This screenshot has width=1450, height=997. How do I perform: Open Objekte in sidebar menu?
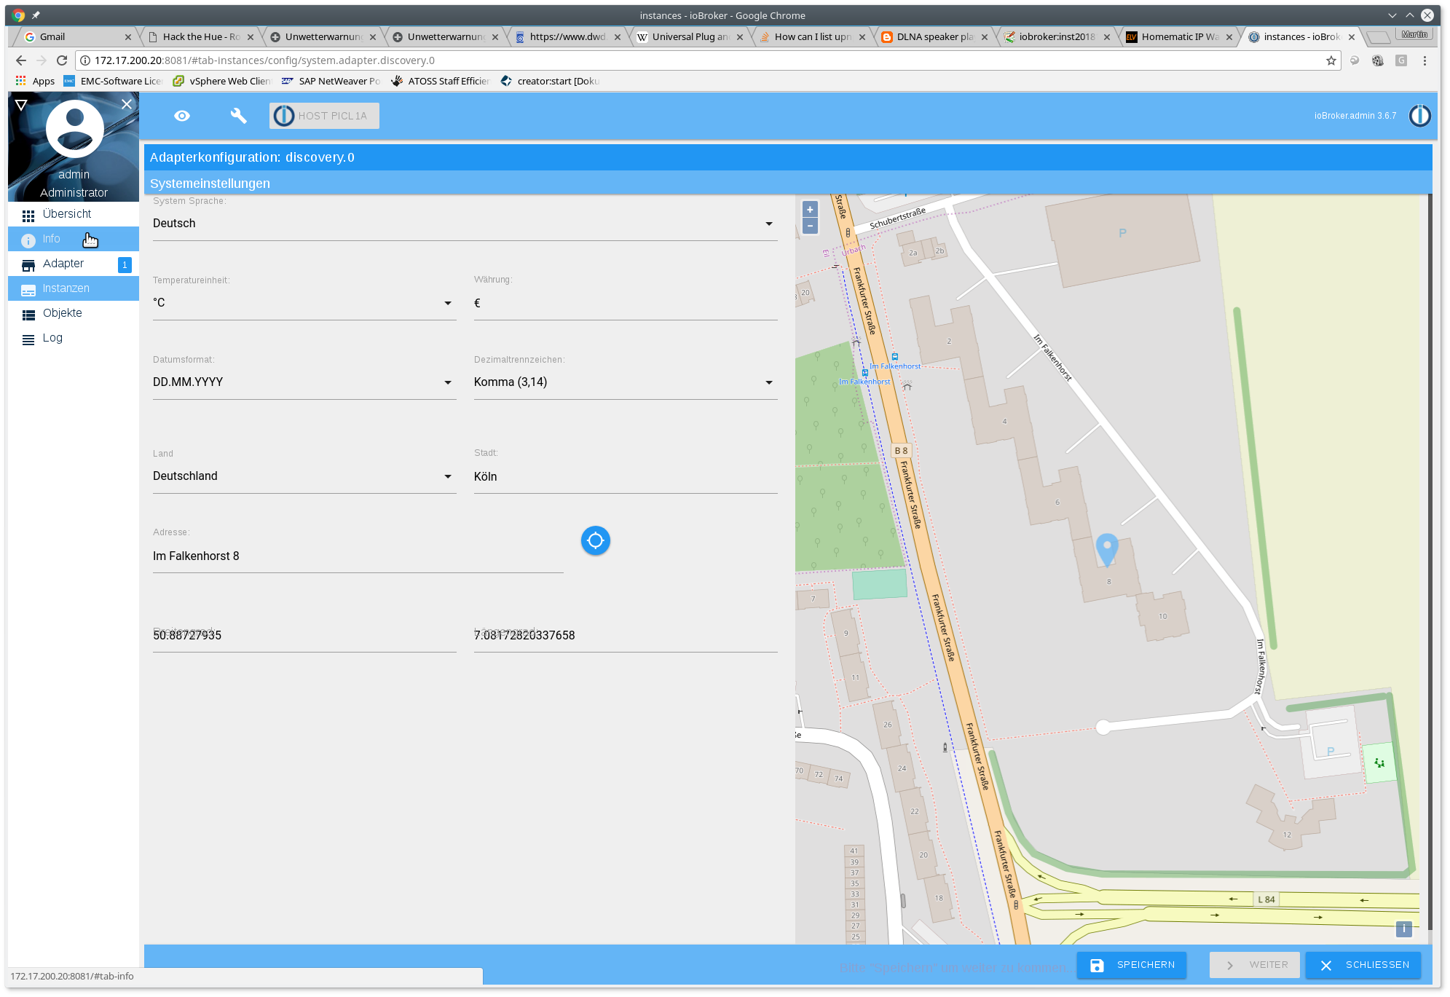[63, 313]
